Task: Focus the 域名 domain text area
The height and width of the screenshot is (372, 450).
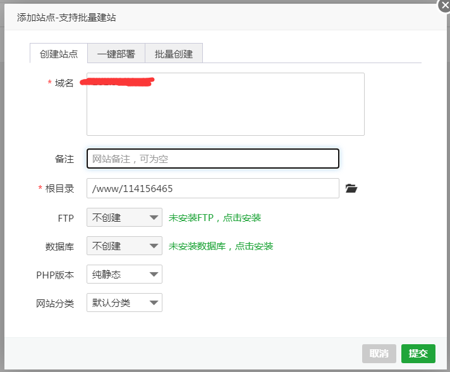Action: pos(226,104)
